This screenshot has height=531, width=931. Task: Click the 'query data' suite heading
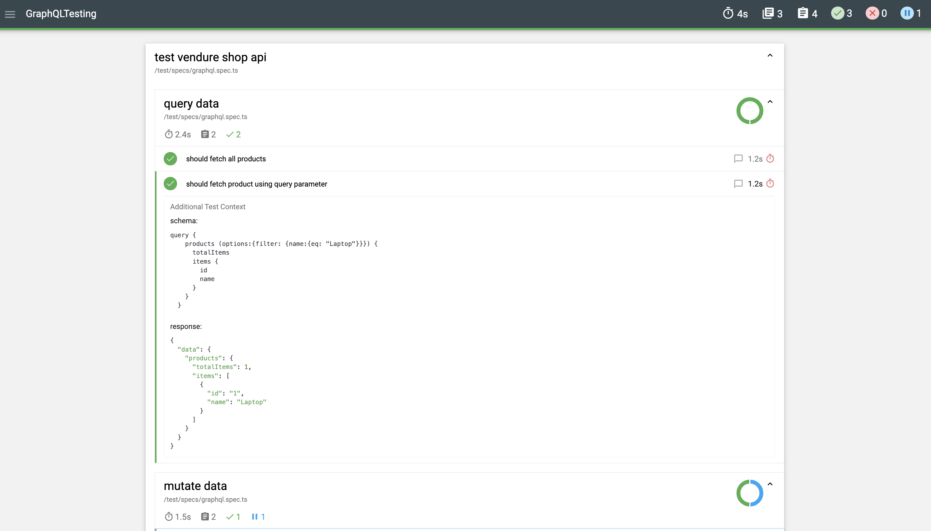pyautogui.click(x=191, y=104)
